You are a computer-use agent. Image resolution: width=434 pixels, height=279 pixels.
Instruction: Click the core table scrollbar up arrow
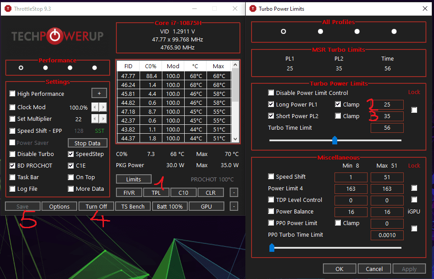pyautogui.click(x=235, y=65)
